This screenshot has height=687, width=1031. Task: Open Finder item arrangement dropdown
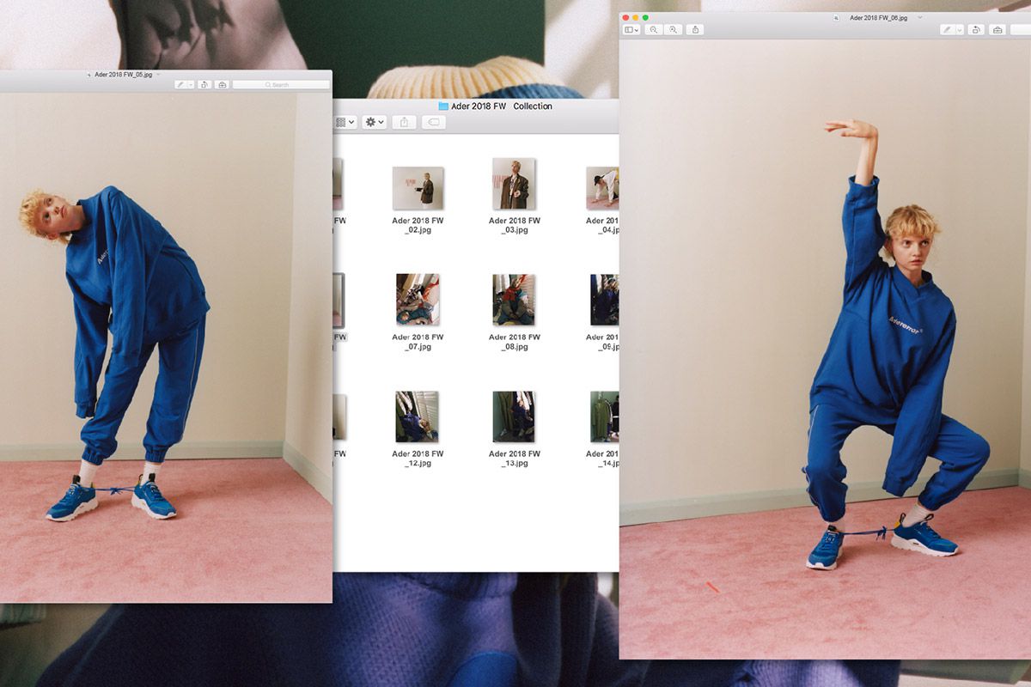pyautogui.click(x=345, y=123)
